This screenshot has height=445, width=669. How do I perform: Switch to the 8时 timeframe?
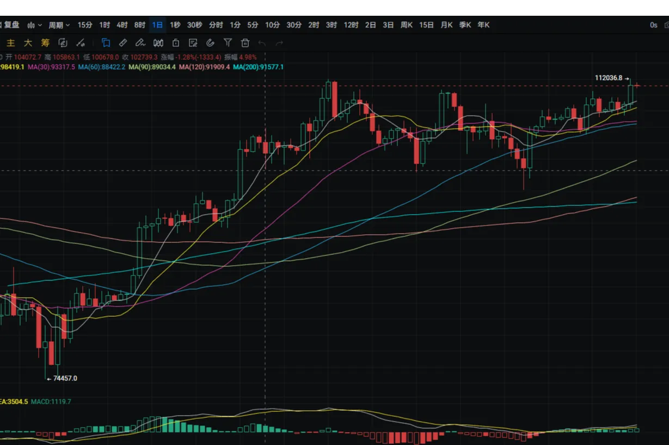point(140,25)
